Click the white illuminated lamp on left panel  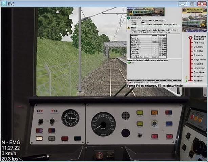[39, 138]
